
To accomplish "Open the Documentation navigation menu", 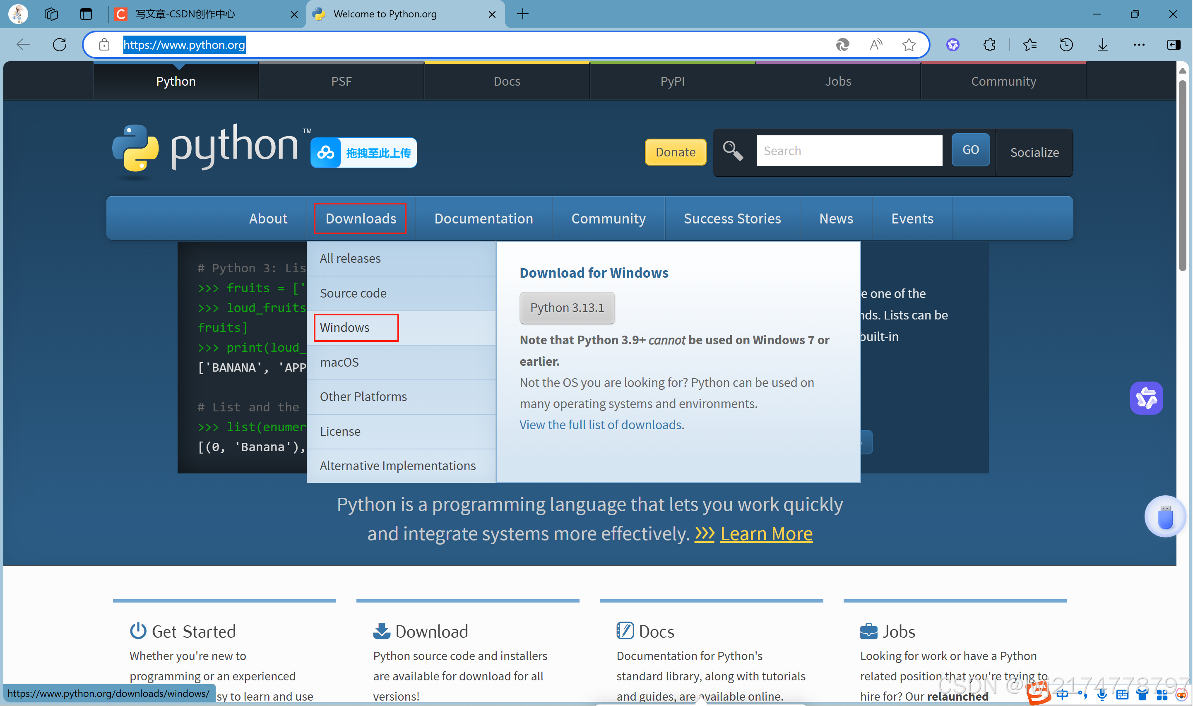I will (483, 219).
